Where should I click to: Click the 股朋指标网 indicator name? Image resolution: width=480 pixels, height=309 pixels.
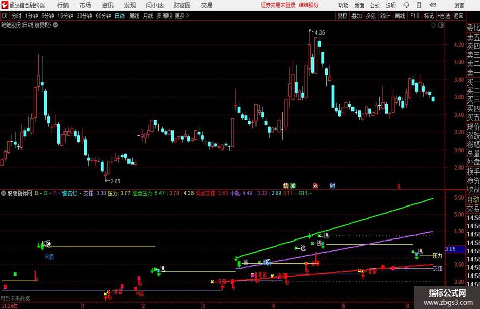pyautogui.click(x=20, y=193)
